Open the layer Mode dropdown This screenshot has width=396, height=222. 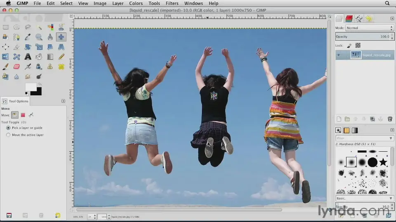370,28
